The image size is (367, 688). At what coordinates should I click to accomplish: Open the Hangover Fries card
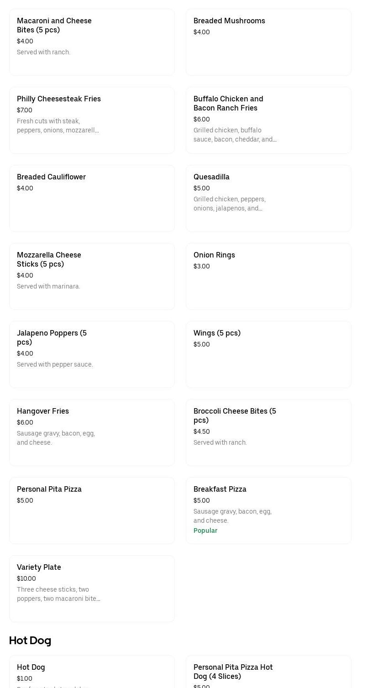pyautogui.click(x=92, y=432)
